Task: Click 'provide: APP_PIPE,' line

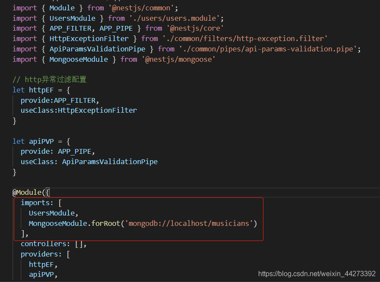Action: (58, 152)
